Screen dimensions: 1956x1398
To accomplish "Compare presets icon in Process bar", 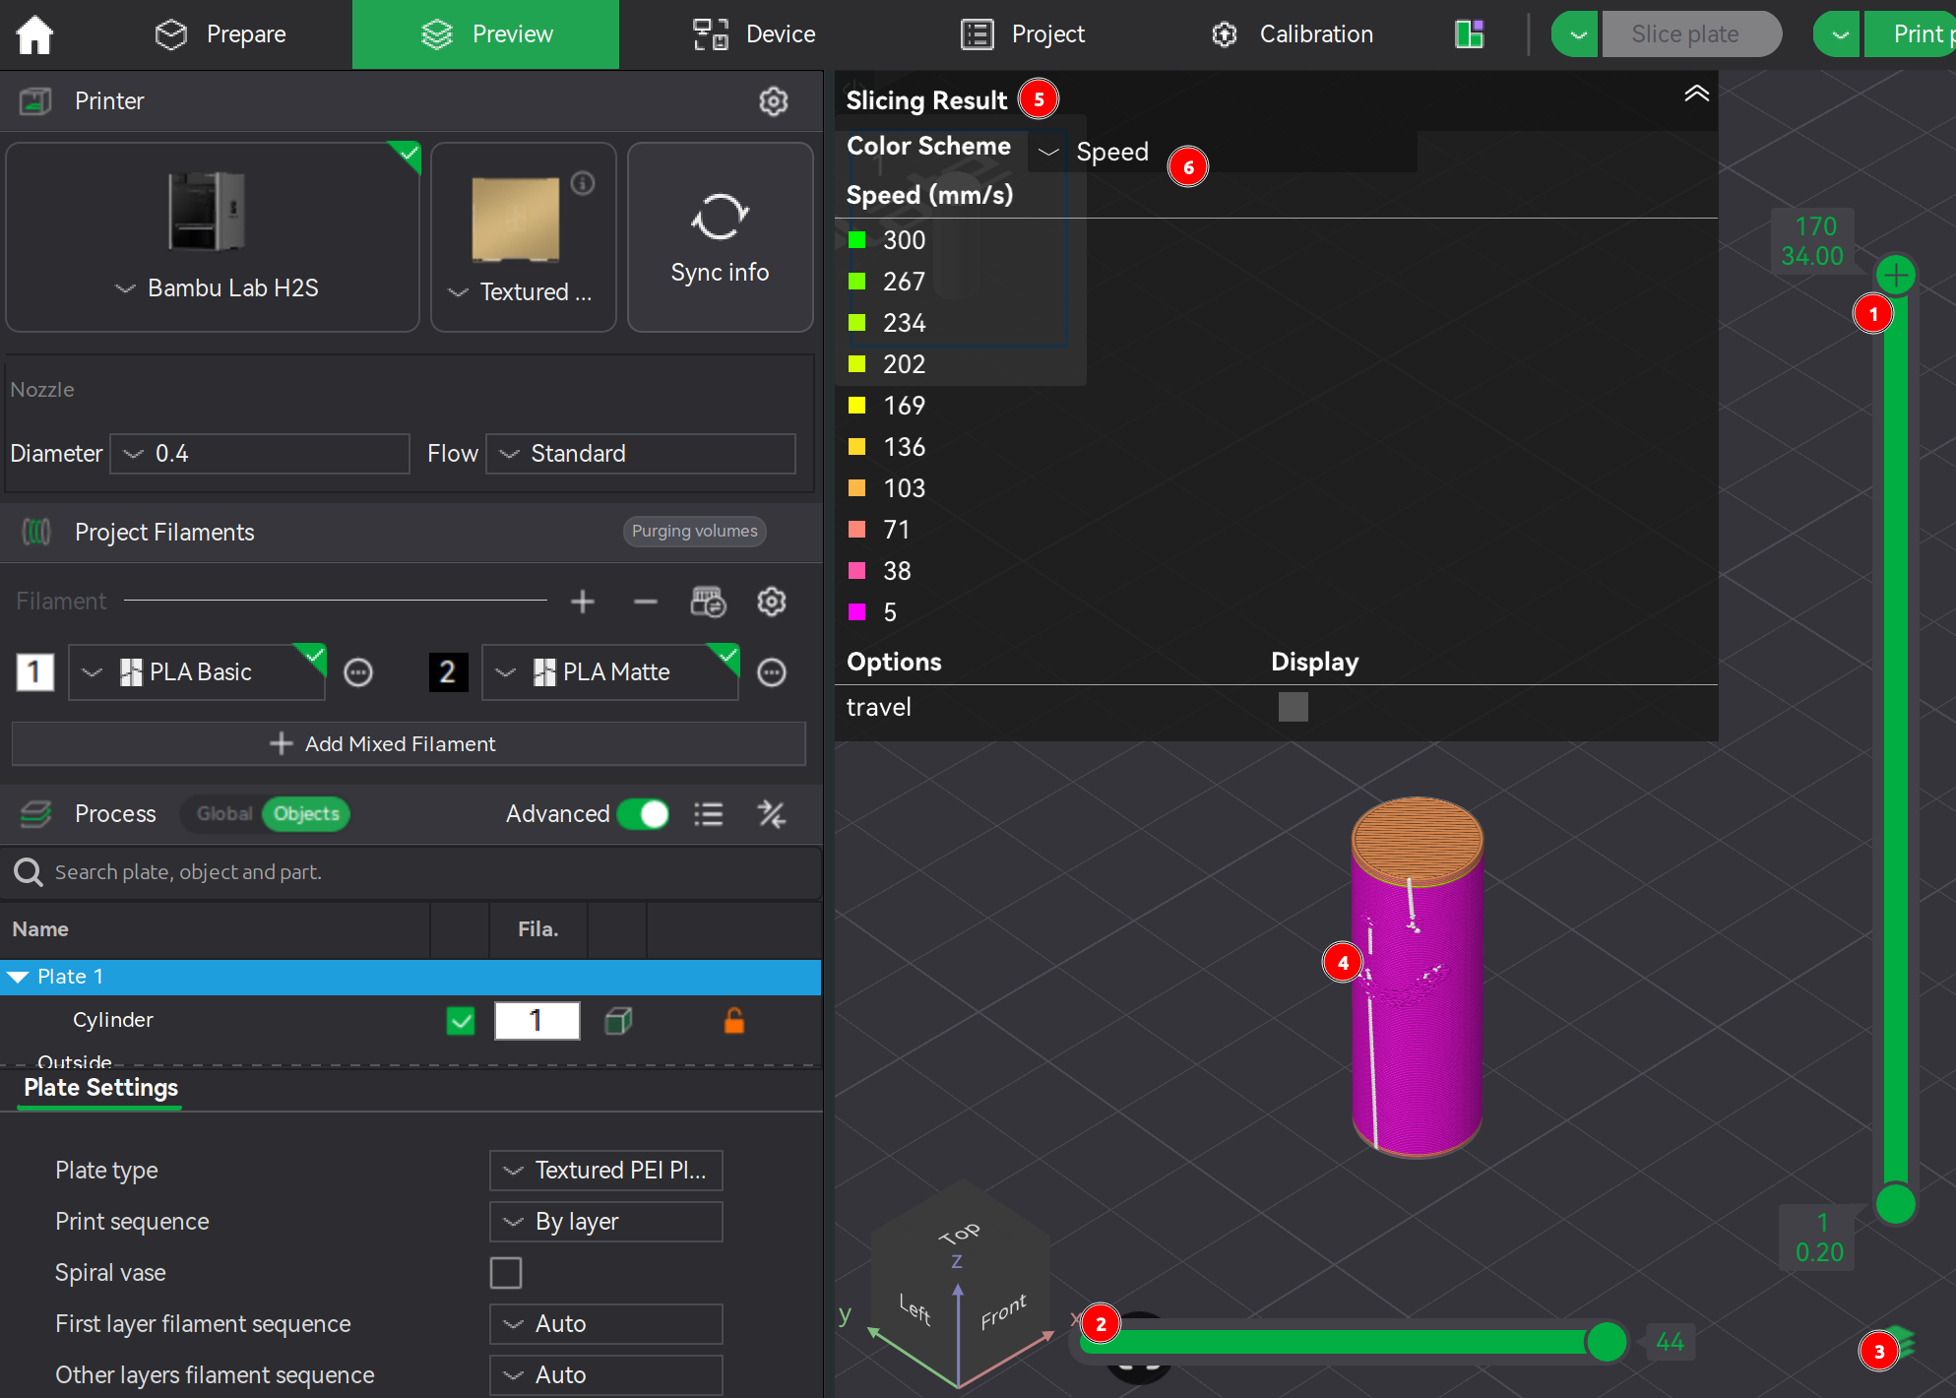I will click(772, 814).
